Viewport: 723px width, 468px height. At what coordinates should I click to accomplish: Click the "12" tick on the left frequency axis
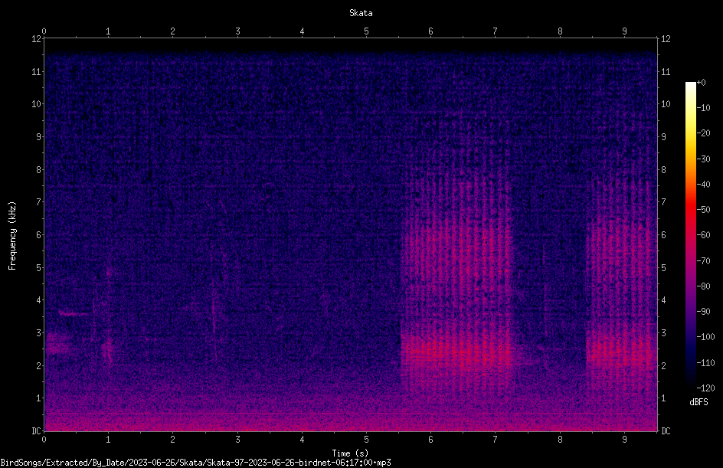(x=36, y=39)
